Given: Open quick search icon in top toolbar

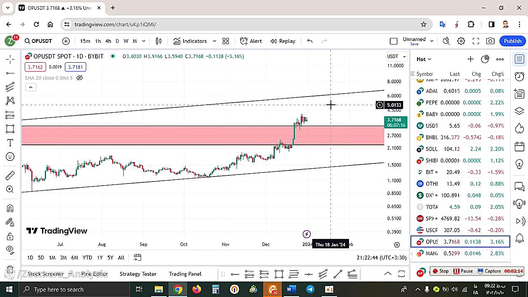Looking at the screenshot, I should click(x=446, y=41).
